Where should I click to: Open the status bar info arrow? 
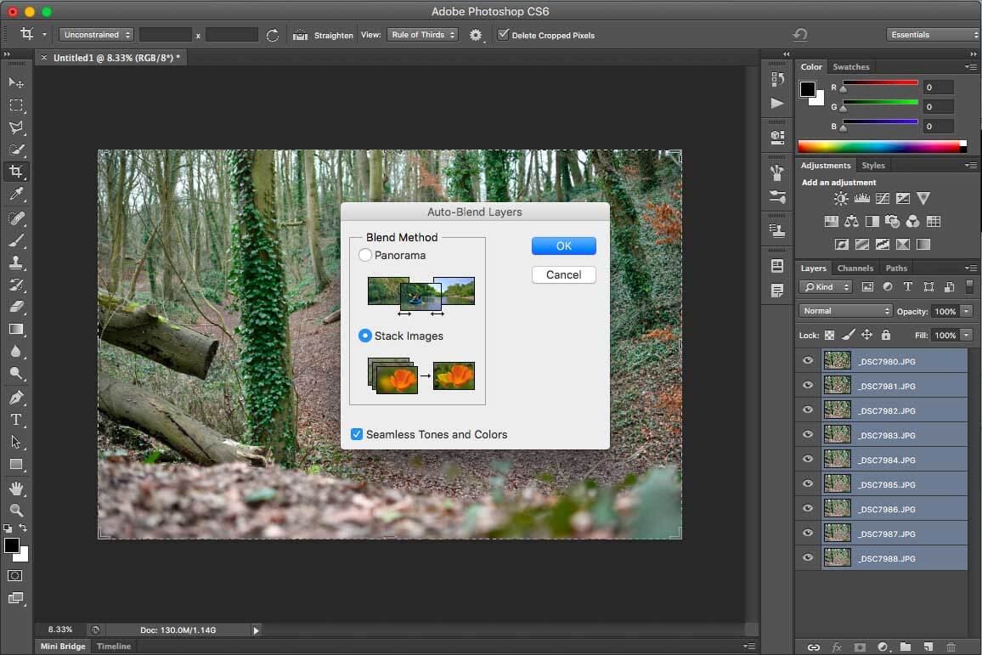256,630
